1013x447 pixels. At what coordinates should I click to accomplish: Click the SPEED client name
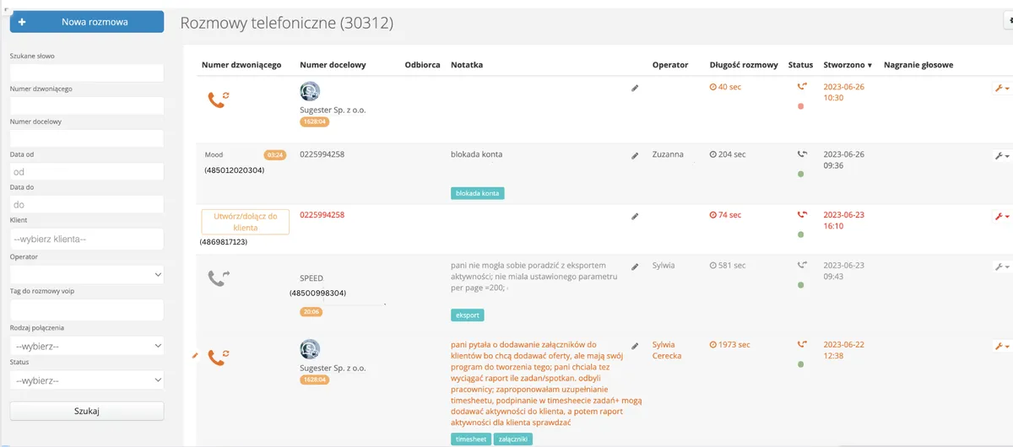coord(311,277)
